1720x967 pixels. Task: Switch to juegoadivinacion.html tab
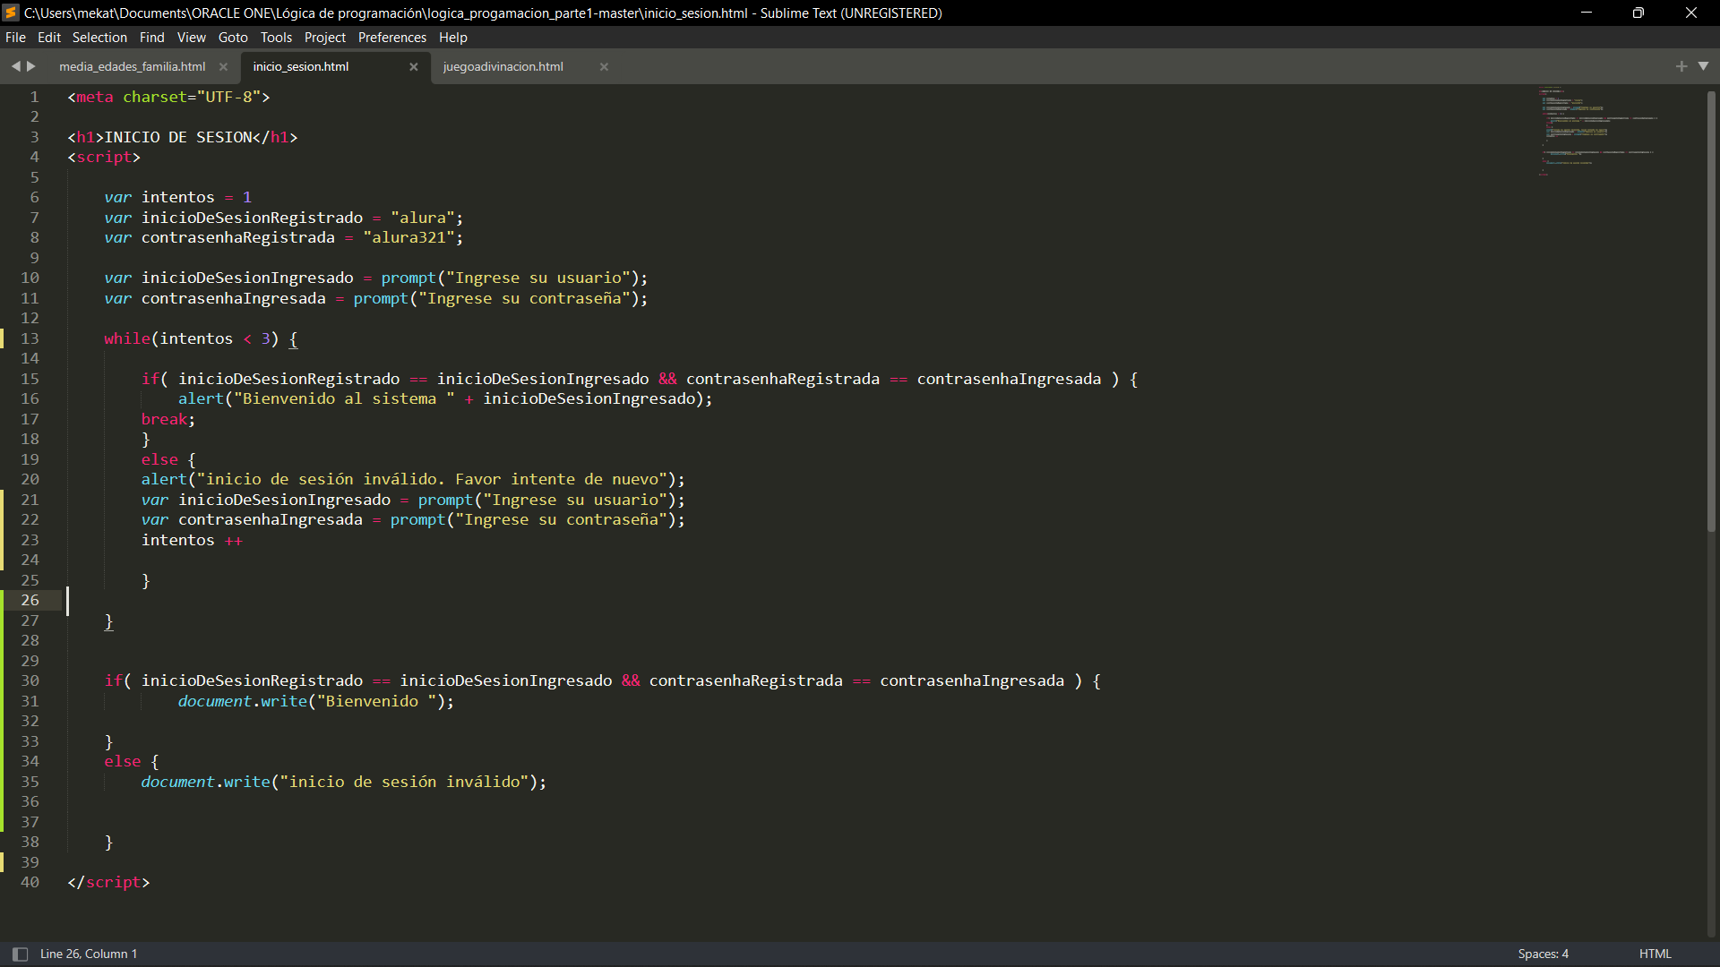point(503,67)
